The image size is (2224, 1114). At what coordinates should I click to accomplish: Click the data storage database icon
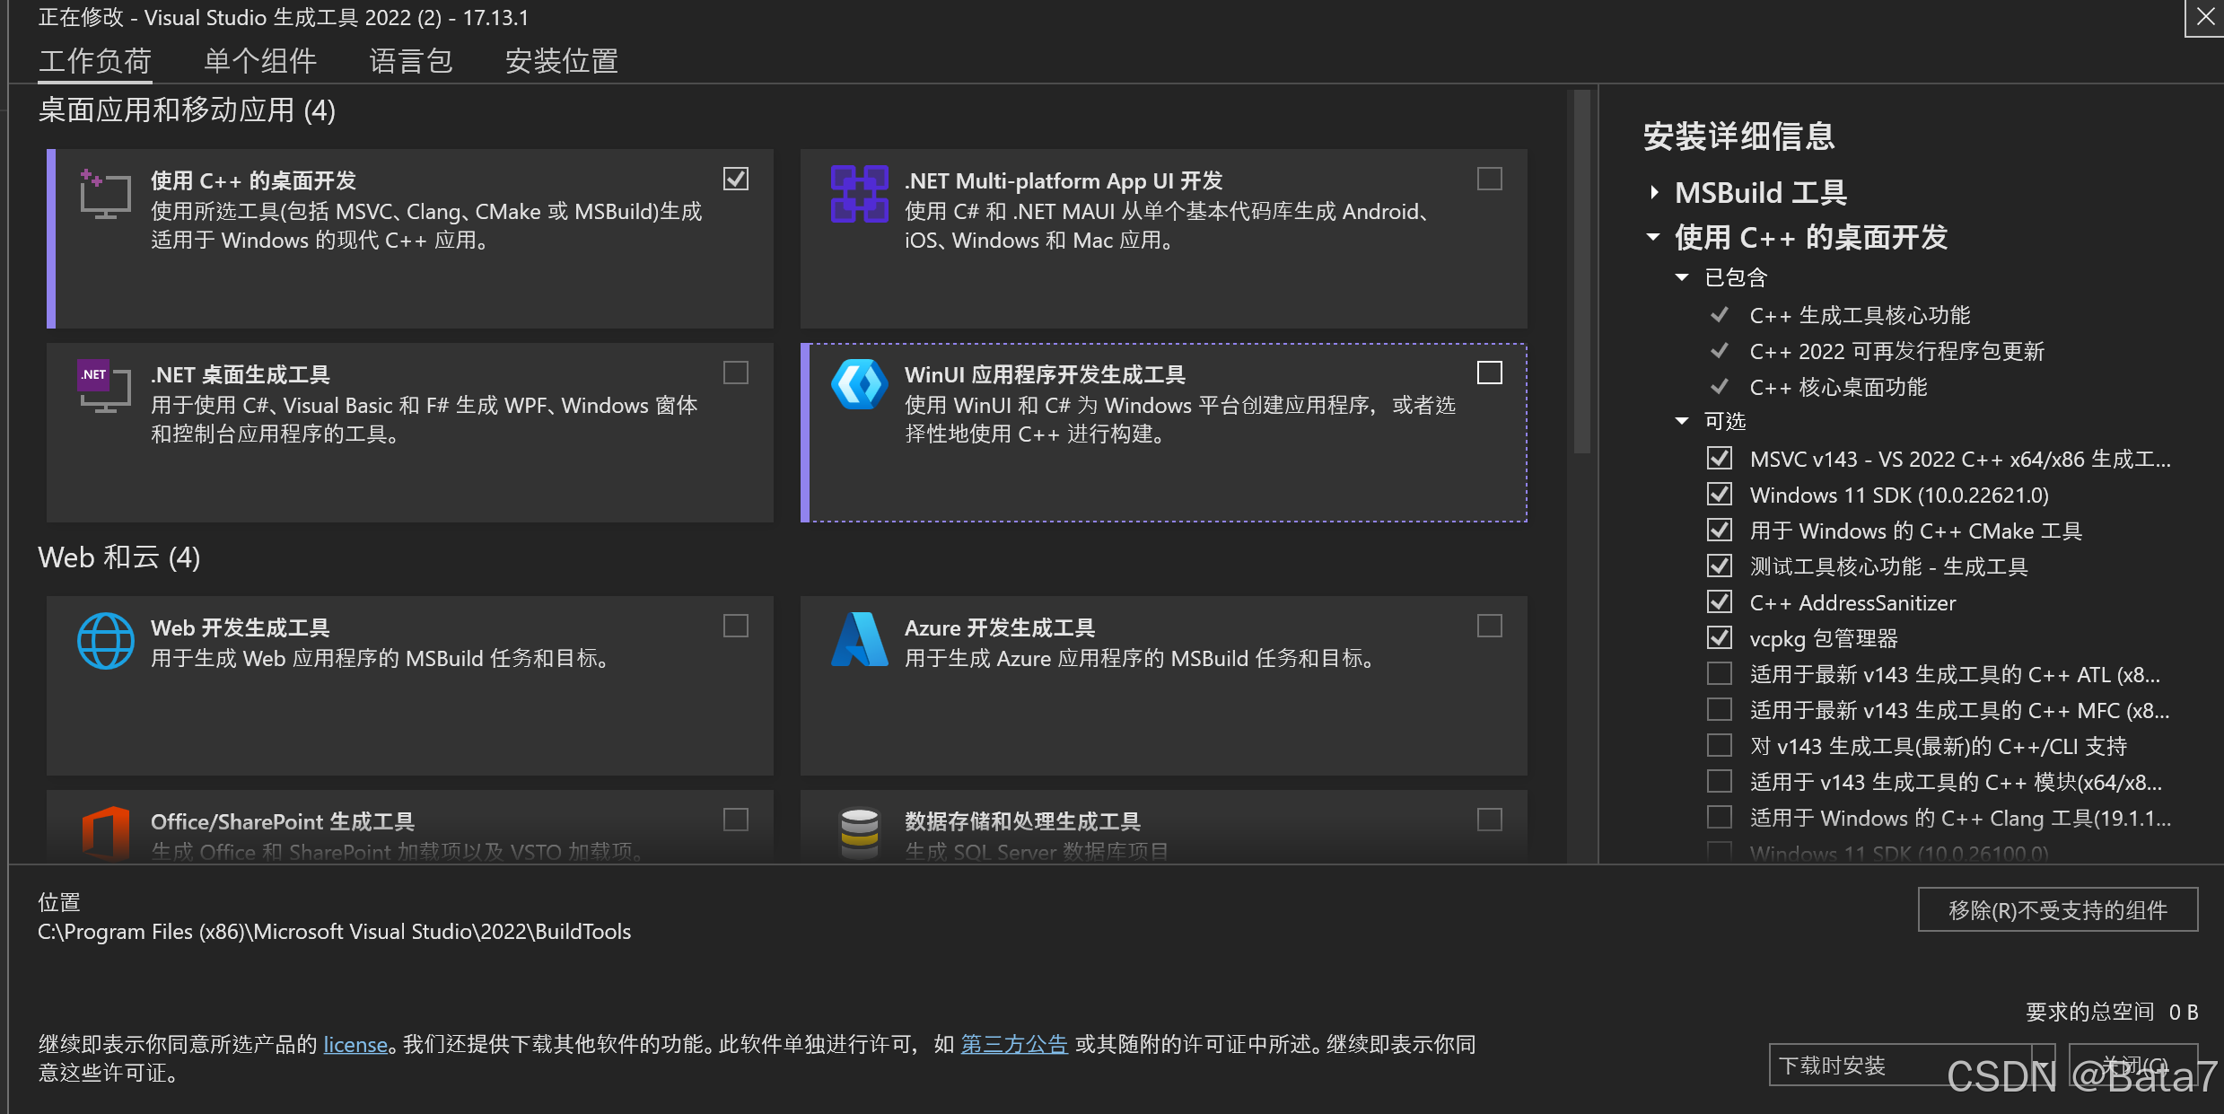[x=859, y=833]
